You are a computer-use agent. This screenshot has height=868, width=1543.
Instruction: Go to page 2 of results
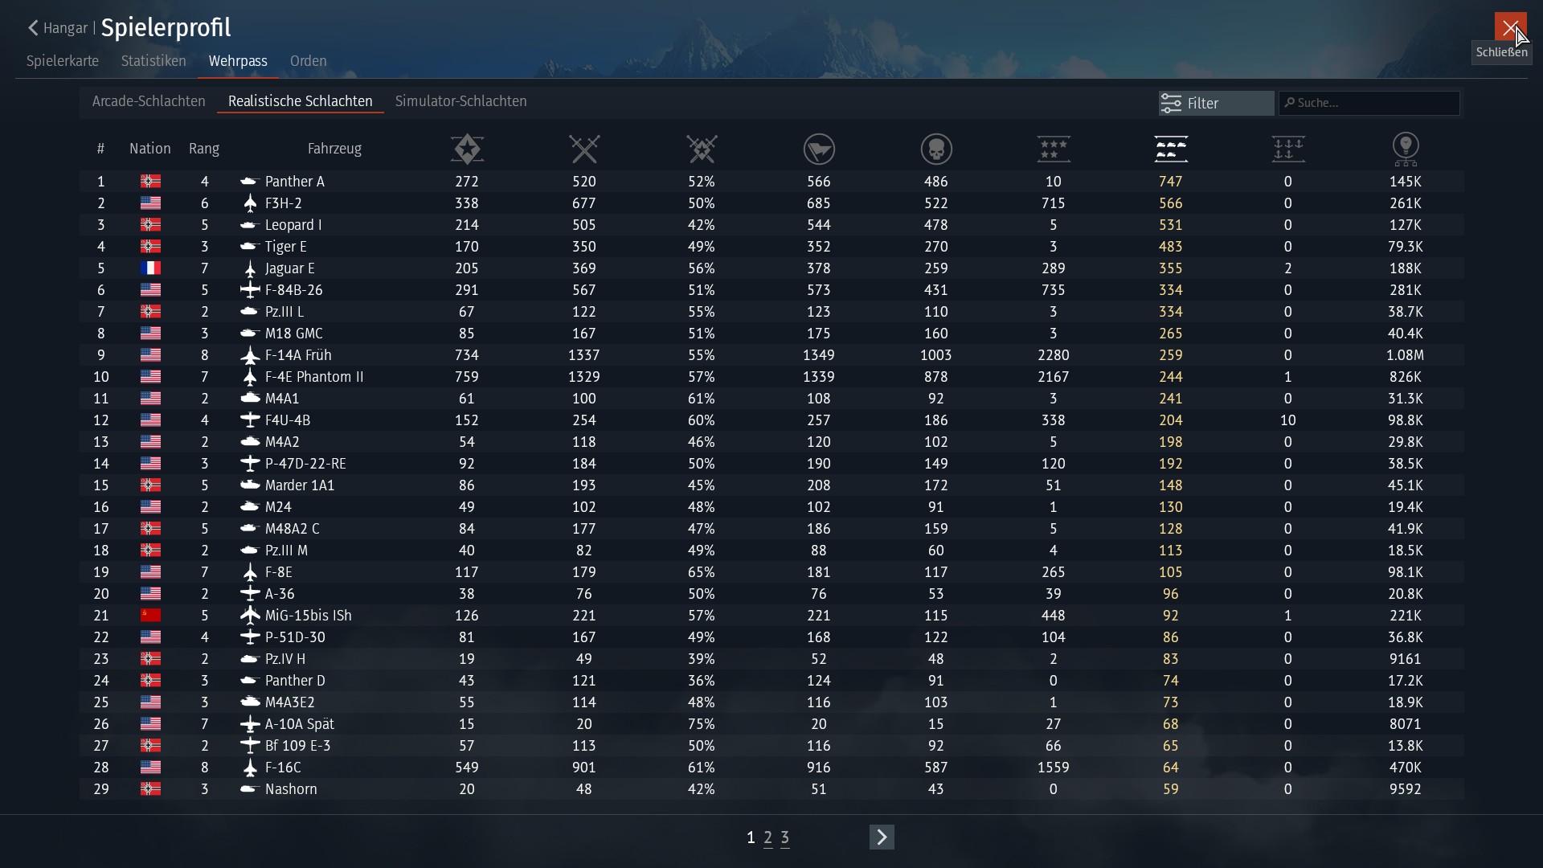(767, 837)
